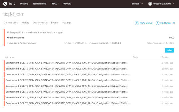
Task: Click the Tests column header
Action: (135, 57)
